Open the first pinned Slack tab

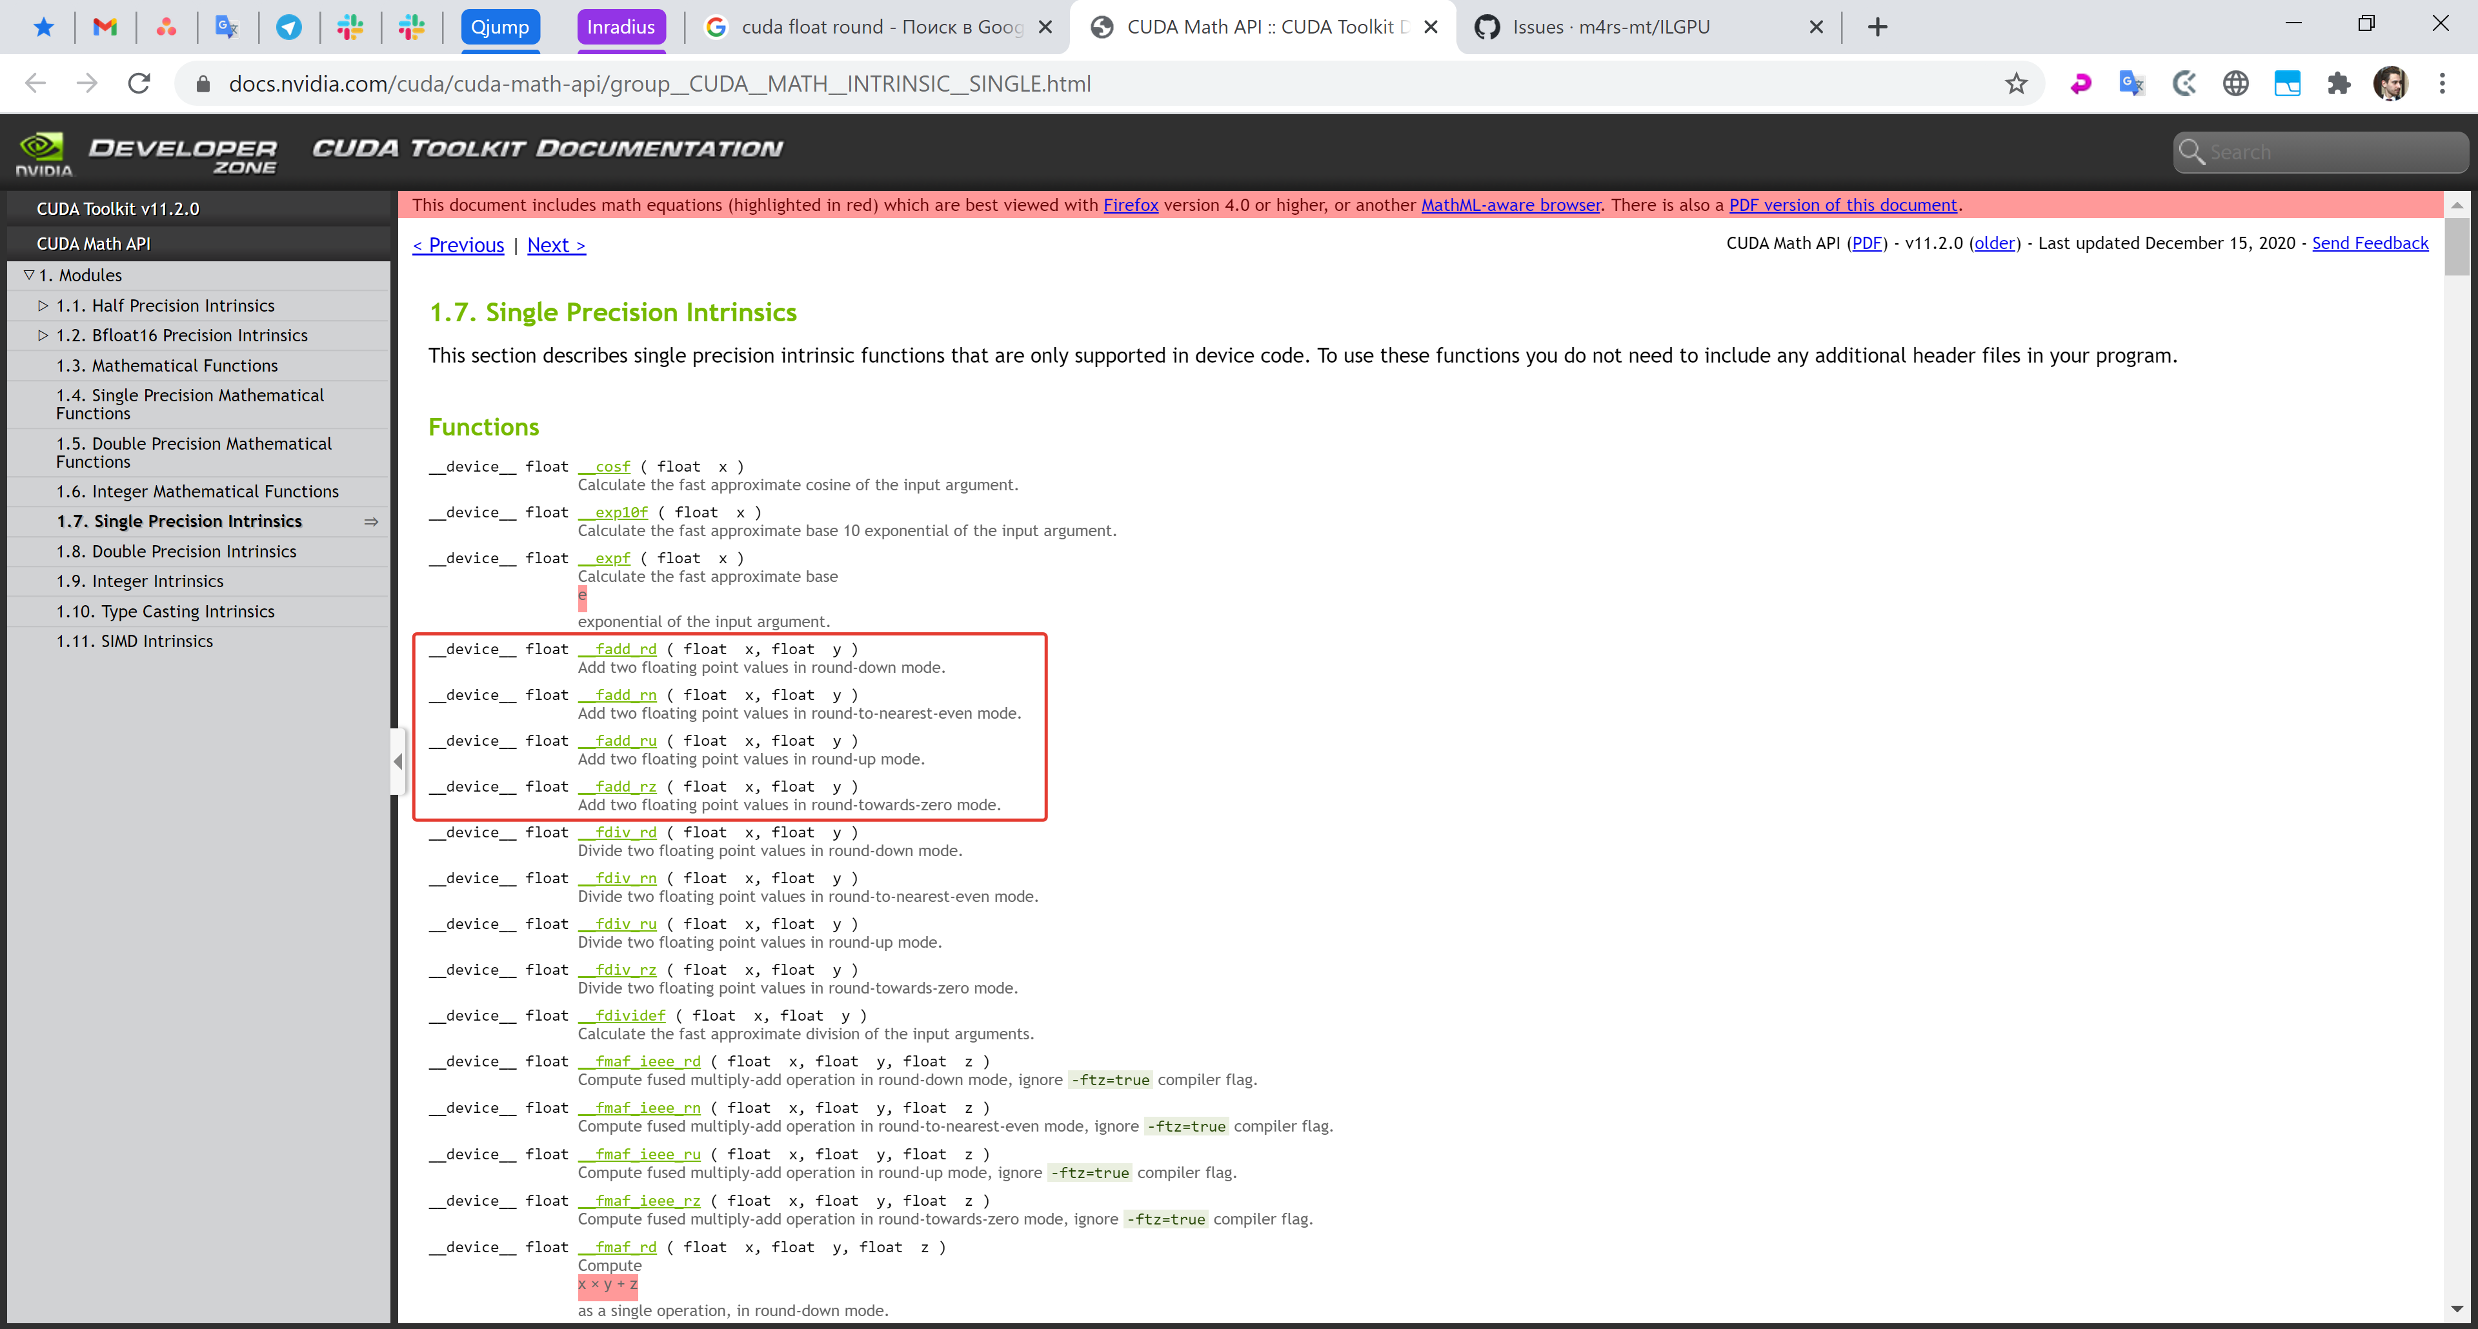(x=350, y=27)
